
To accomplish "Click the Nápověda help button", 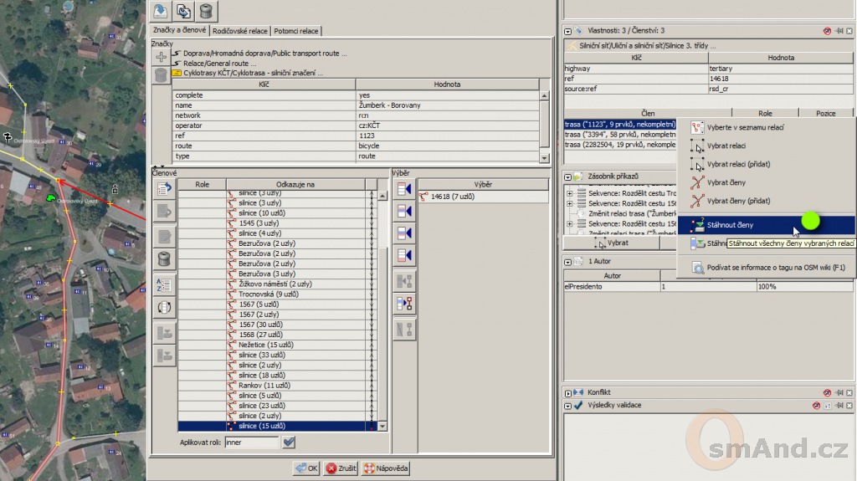I will tap(386, 468).
